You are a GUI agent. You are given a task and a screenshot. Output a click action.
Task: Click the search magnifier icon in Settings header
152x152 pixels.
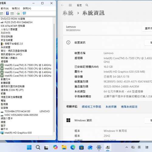coord(87,5)
